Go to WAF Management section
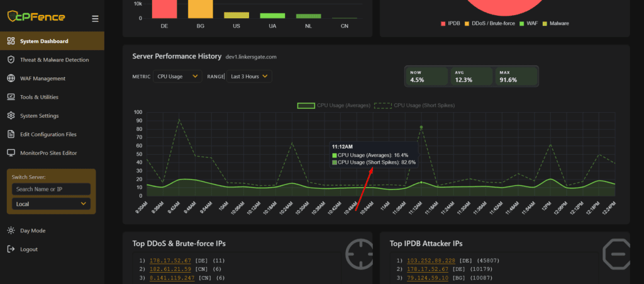Viewport: 644px width, 284px height. (42, 79)
